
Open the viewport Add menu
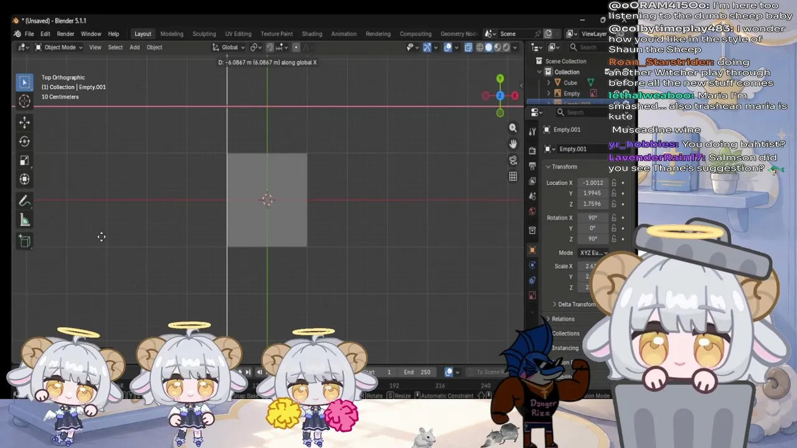click(x=134, y=47)
